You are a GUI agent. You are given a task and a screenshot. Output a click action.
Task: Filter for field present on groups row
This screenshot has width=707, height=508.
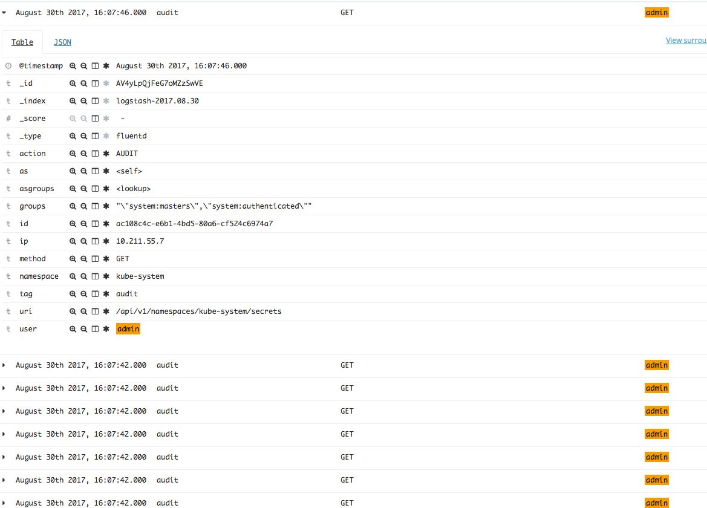coord(106,206)
